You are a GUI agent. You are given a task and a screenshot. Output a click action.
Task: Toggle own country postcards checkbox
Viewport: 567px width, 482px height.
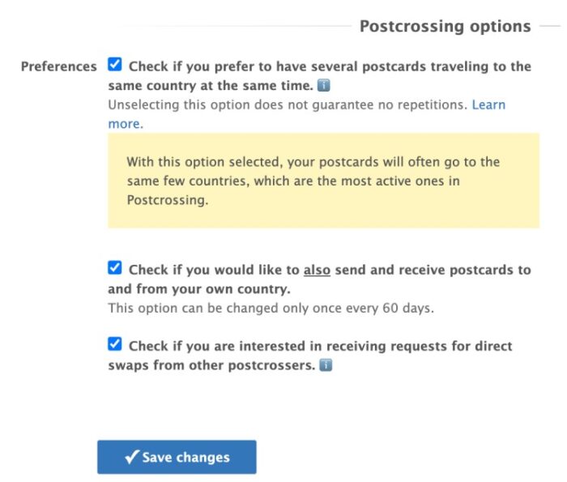[x=115, y=268]
